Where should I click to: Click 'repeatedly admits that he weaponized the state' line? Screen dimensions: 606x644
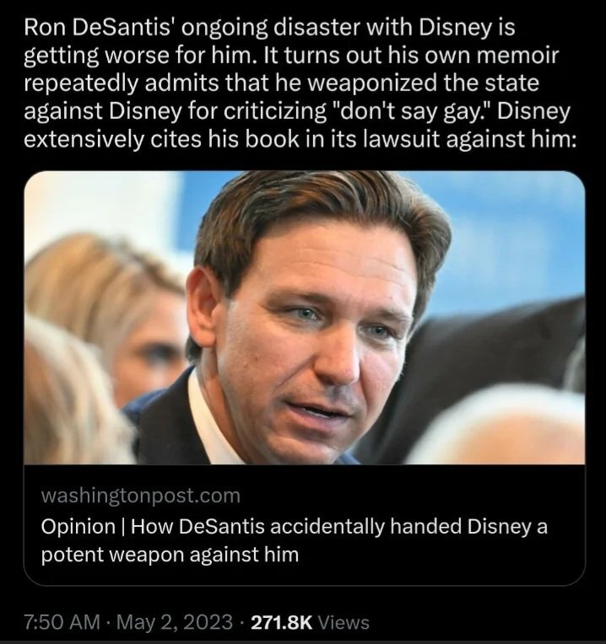click(281, 83)
